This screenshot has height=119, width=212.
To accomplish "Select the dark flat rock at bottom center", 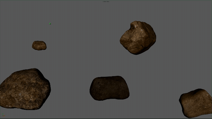I will point(110,88).
